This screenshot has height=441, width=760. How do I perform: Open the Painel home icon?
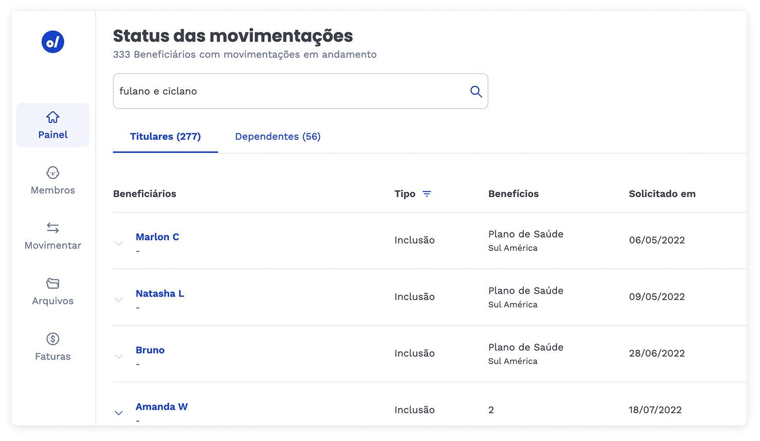53,117
